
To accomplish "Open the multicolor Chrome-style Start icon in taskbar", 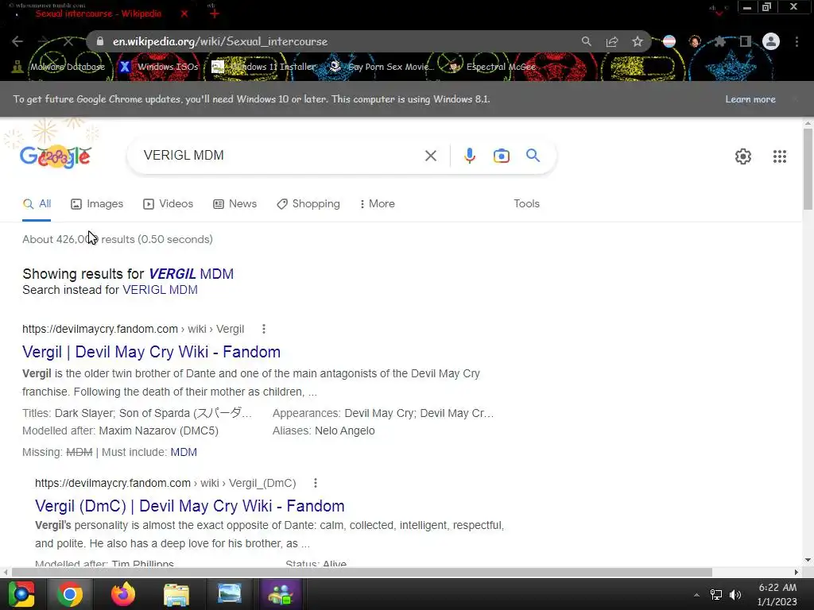I will click(x=21, y=594).
